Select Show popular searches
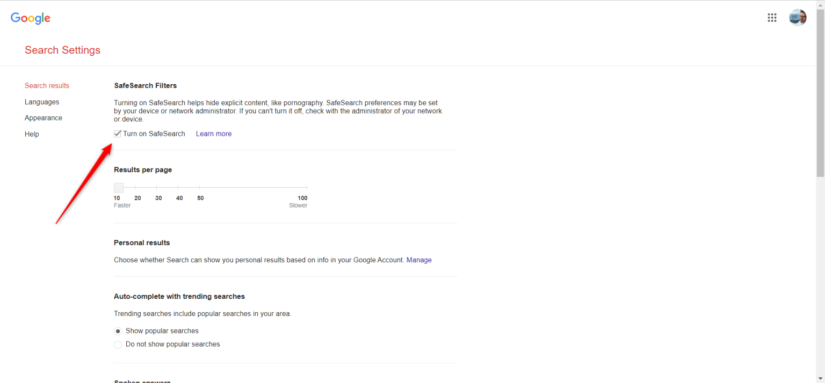The width and height of the screenshot is (825, 383). (118, 331)
